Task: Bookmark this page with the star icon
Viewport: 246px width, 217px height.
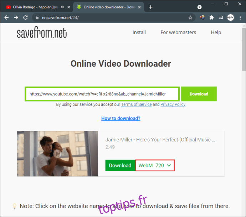Action: tap(190, 17)
